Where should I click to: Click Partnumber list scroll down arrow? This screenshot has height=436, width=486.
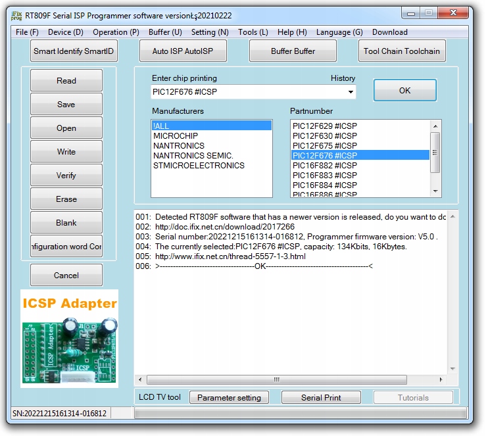435,191
